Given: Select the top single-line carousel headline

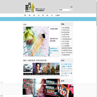Looking at the screenshot, I should (x=54, y=29).
